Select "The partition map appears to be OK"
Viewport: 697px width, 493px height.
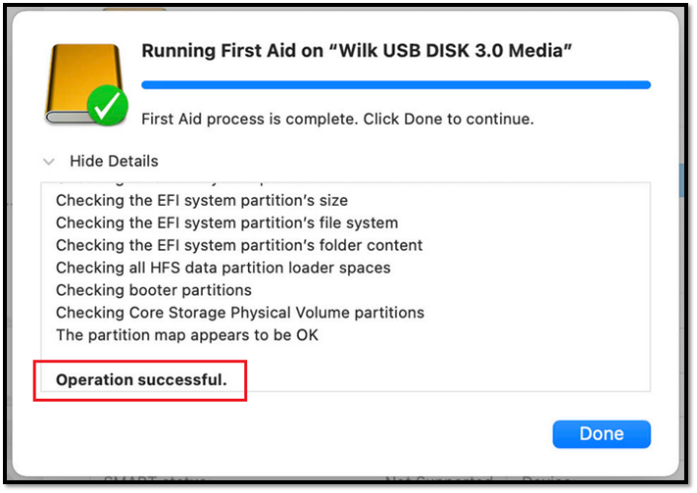pyautogui.click(x=186, y=335)
